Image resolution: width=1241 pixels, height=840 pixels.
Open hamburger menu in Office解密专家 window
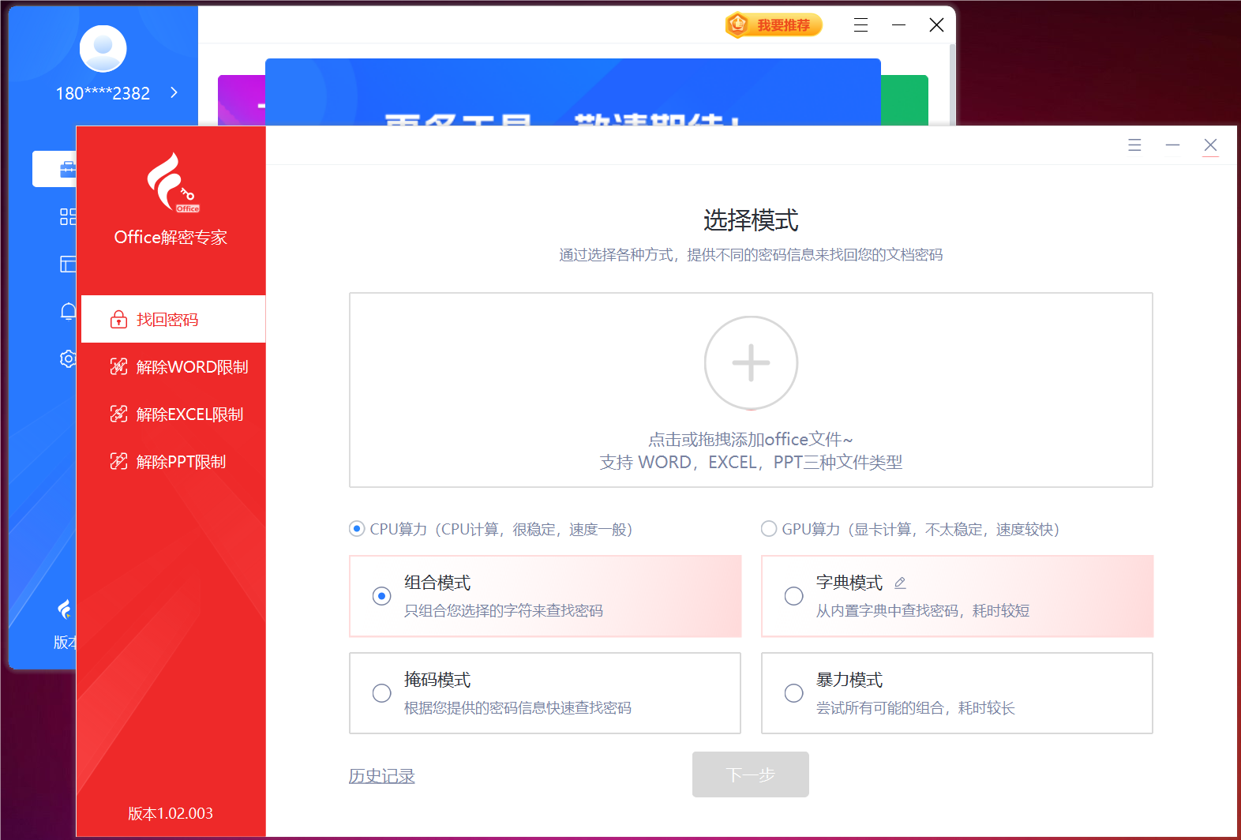(1134, 145)
